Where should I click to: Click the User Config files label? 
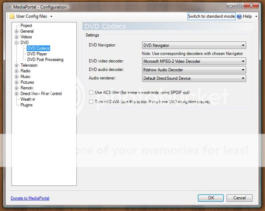(x=32, y=16)
